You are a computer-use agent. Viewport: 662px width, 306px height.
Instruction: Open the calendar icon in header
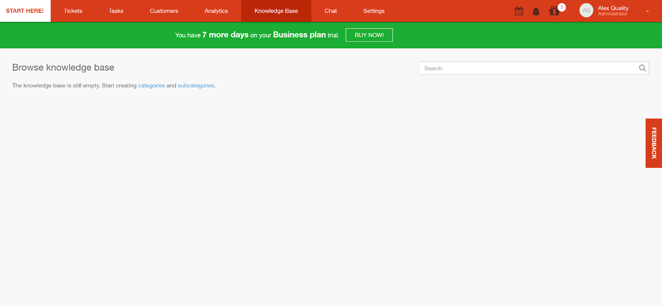tap(519, 11)
